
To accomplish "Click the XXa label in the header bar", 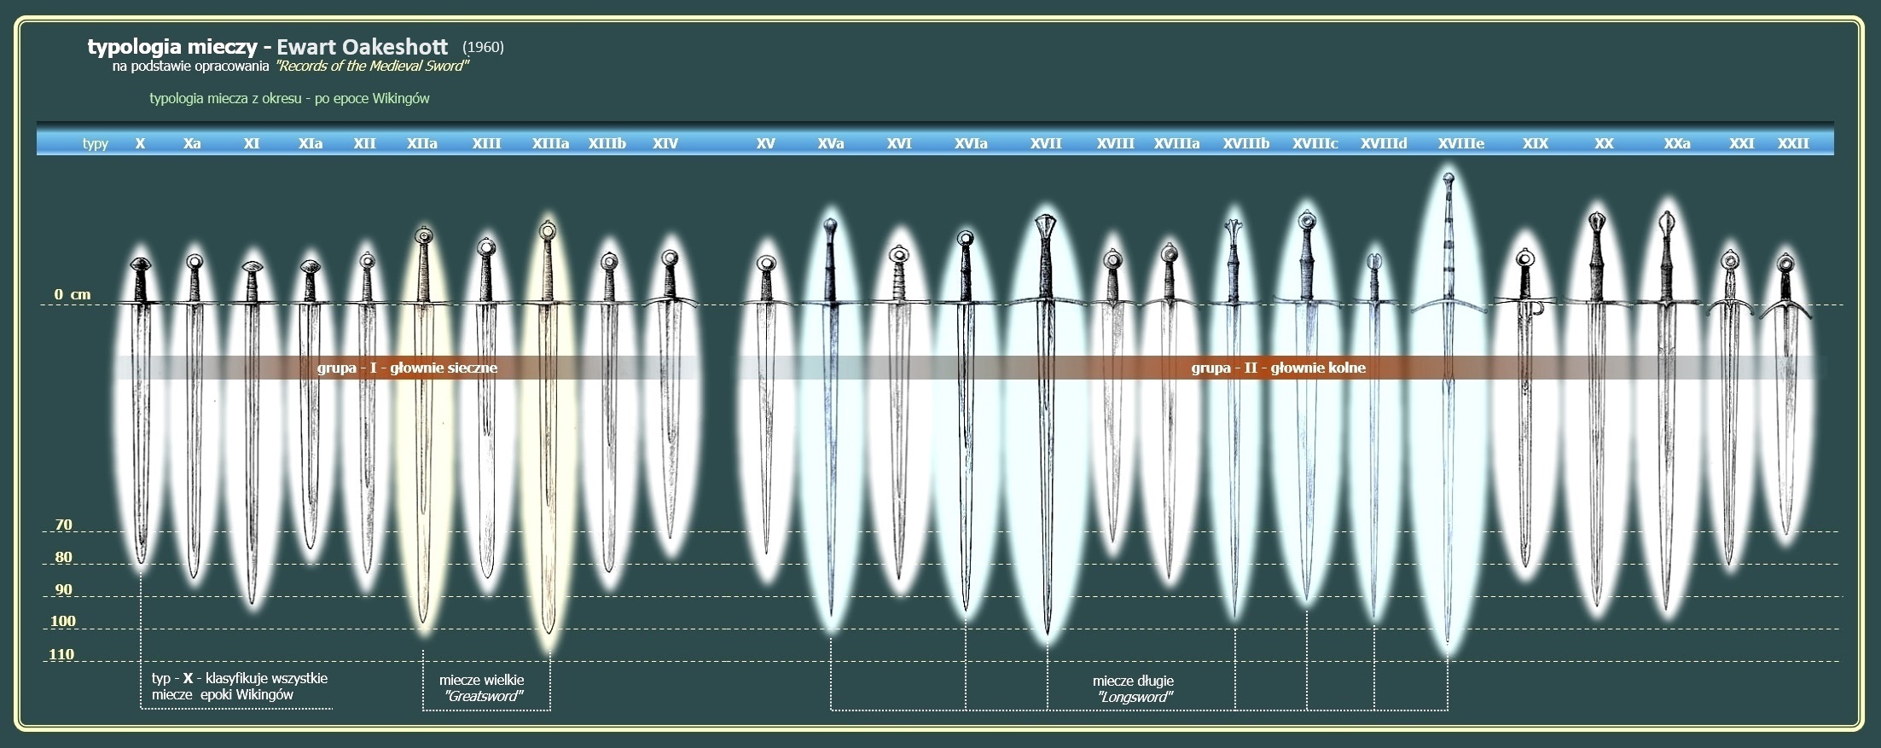I will [x=1676, y=143].
